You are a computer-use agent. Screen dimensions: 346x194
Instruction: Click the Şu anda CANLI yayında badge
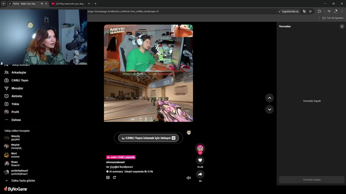click(x=121, y=157)
